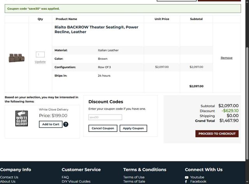
Task: Proceed to checkout
Action: coord(217,134)
